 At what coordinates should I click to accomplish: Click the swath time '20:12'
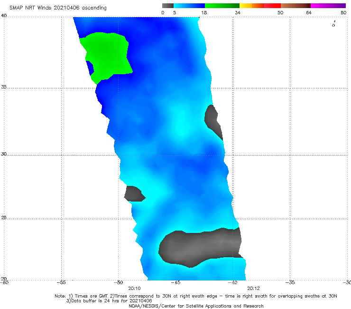pos(253,289)
